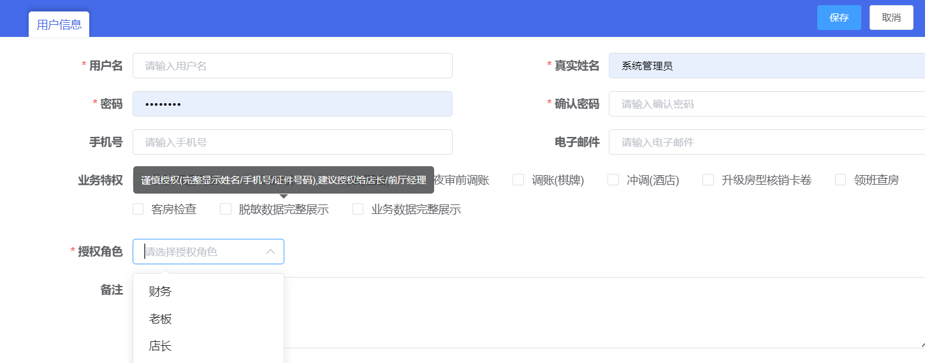
Task: Toggle the 业务数据完整展示 checkbox
Action: pos(358,210)
